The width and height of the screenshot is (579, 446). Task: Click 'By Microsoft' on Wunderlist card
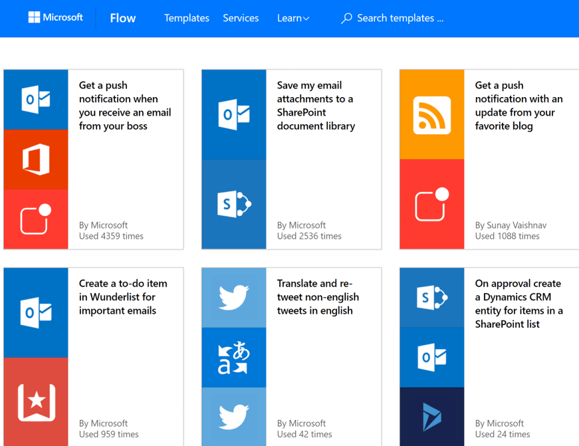click(103, 423)
